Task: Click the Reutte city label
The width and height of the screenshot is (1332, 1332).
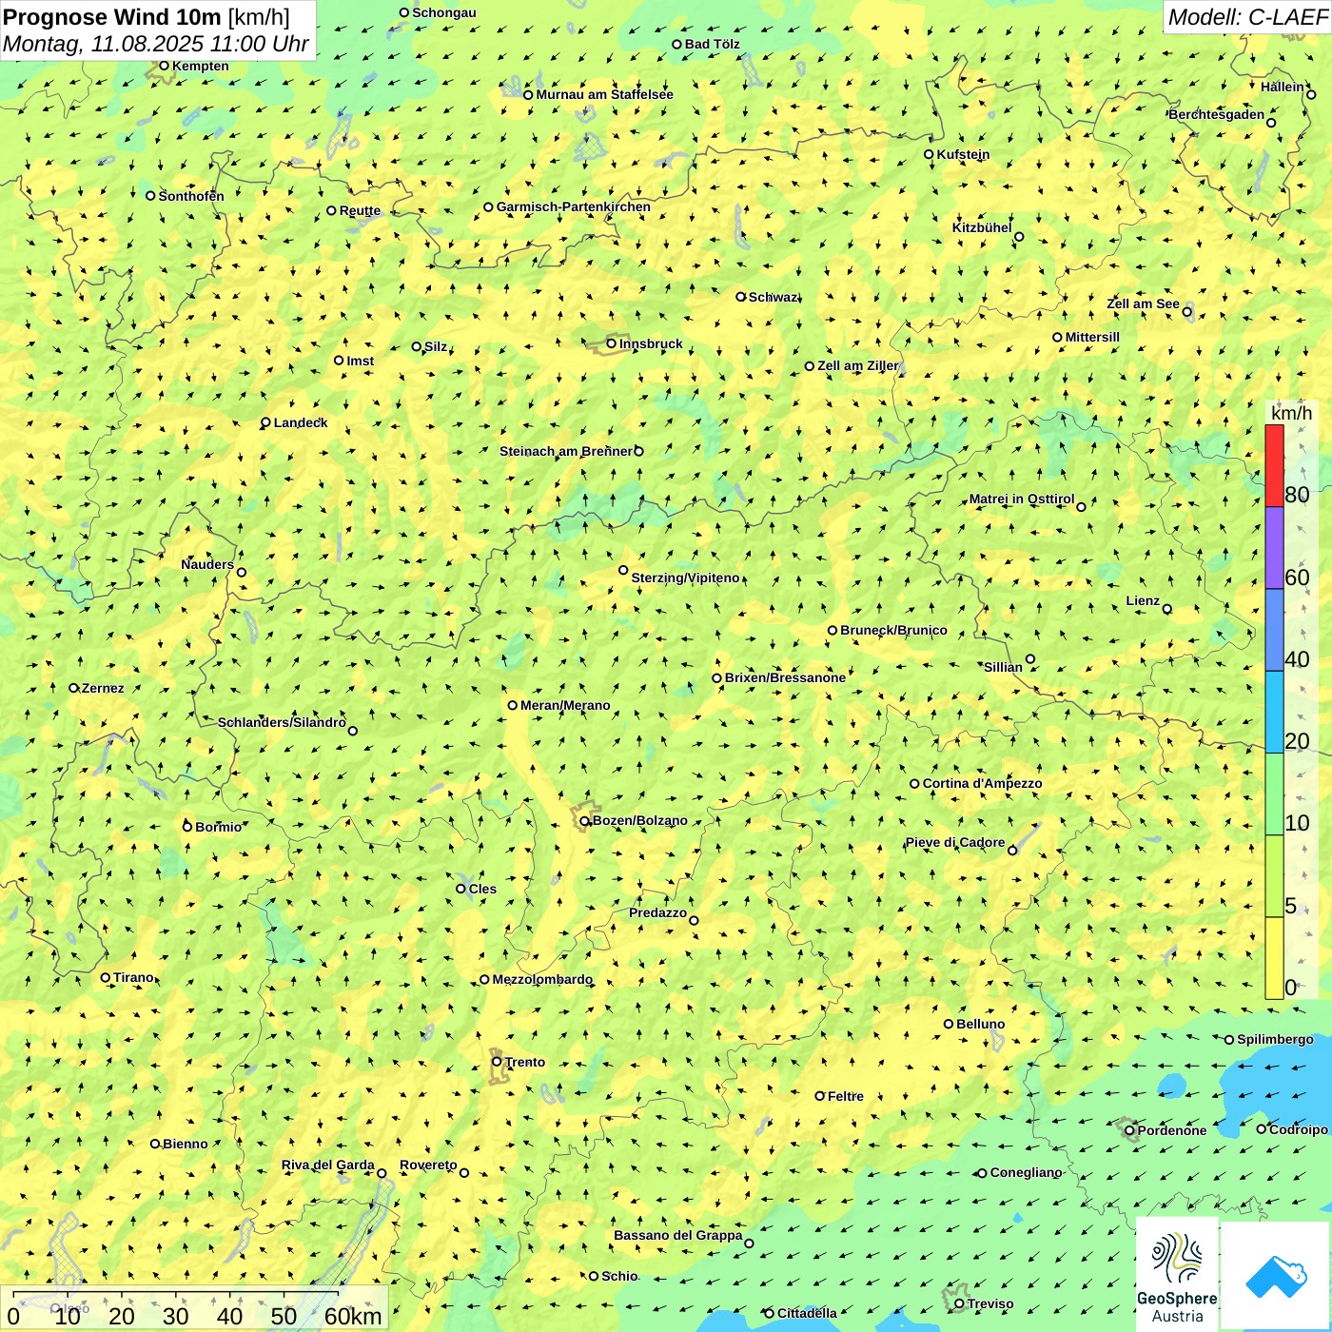Action: 360,210
